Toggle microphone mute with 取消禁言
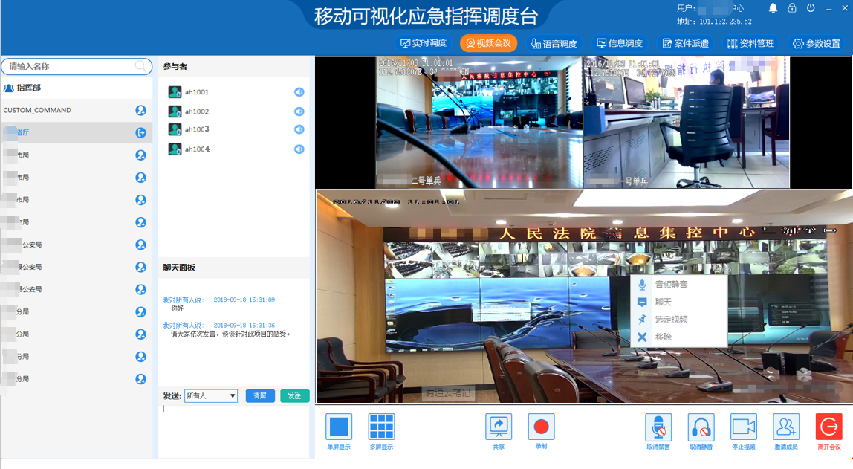853x469 pixels. [658, 427]
